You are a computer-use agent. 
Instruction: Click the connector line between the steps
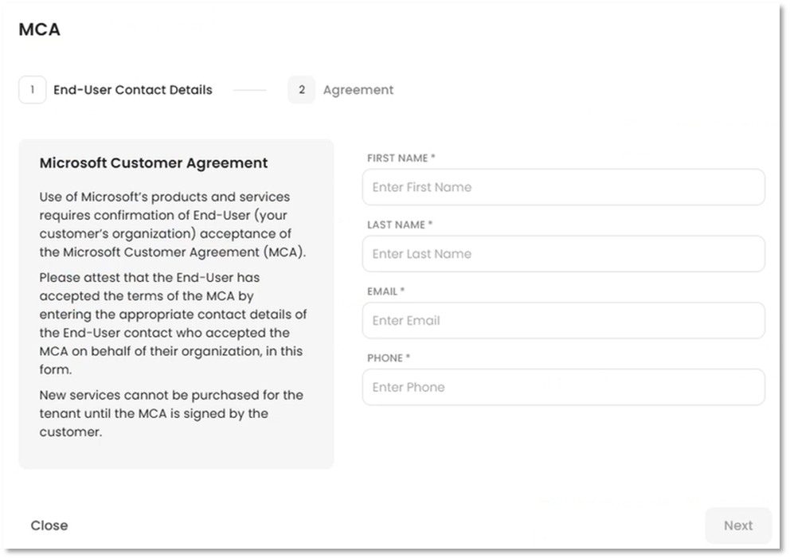[249, 90]
